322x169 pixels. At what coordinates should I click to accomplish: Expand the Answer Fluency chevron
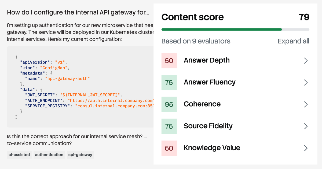(306, 82)
